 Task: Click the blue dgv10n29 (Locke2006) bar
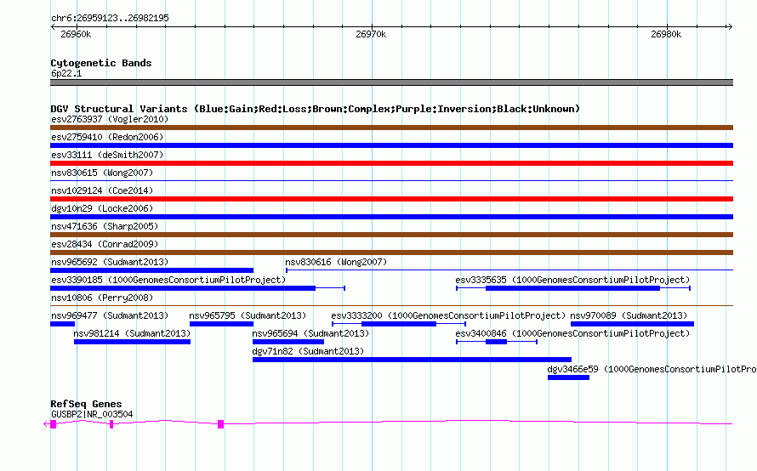point(391,217)
